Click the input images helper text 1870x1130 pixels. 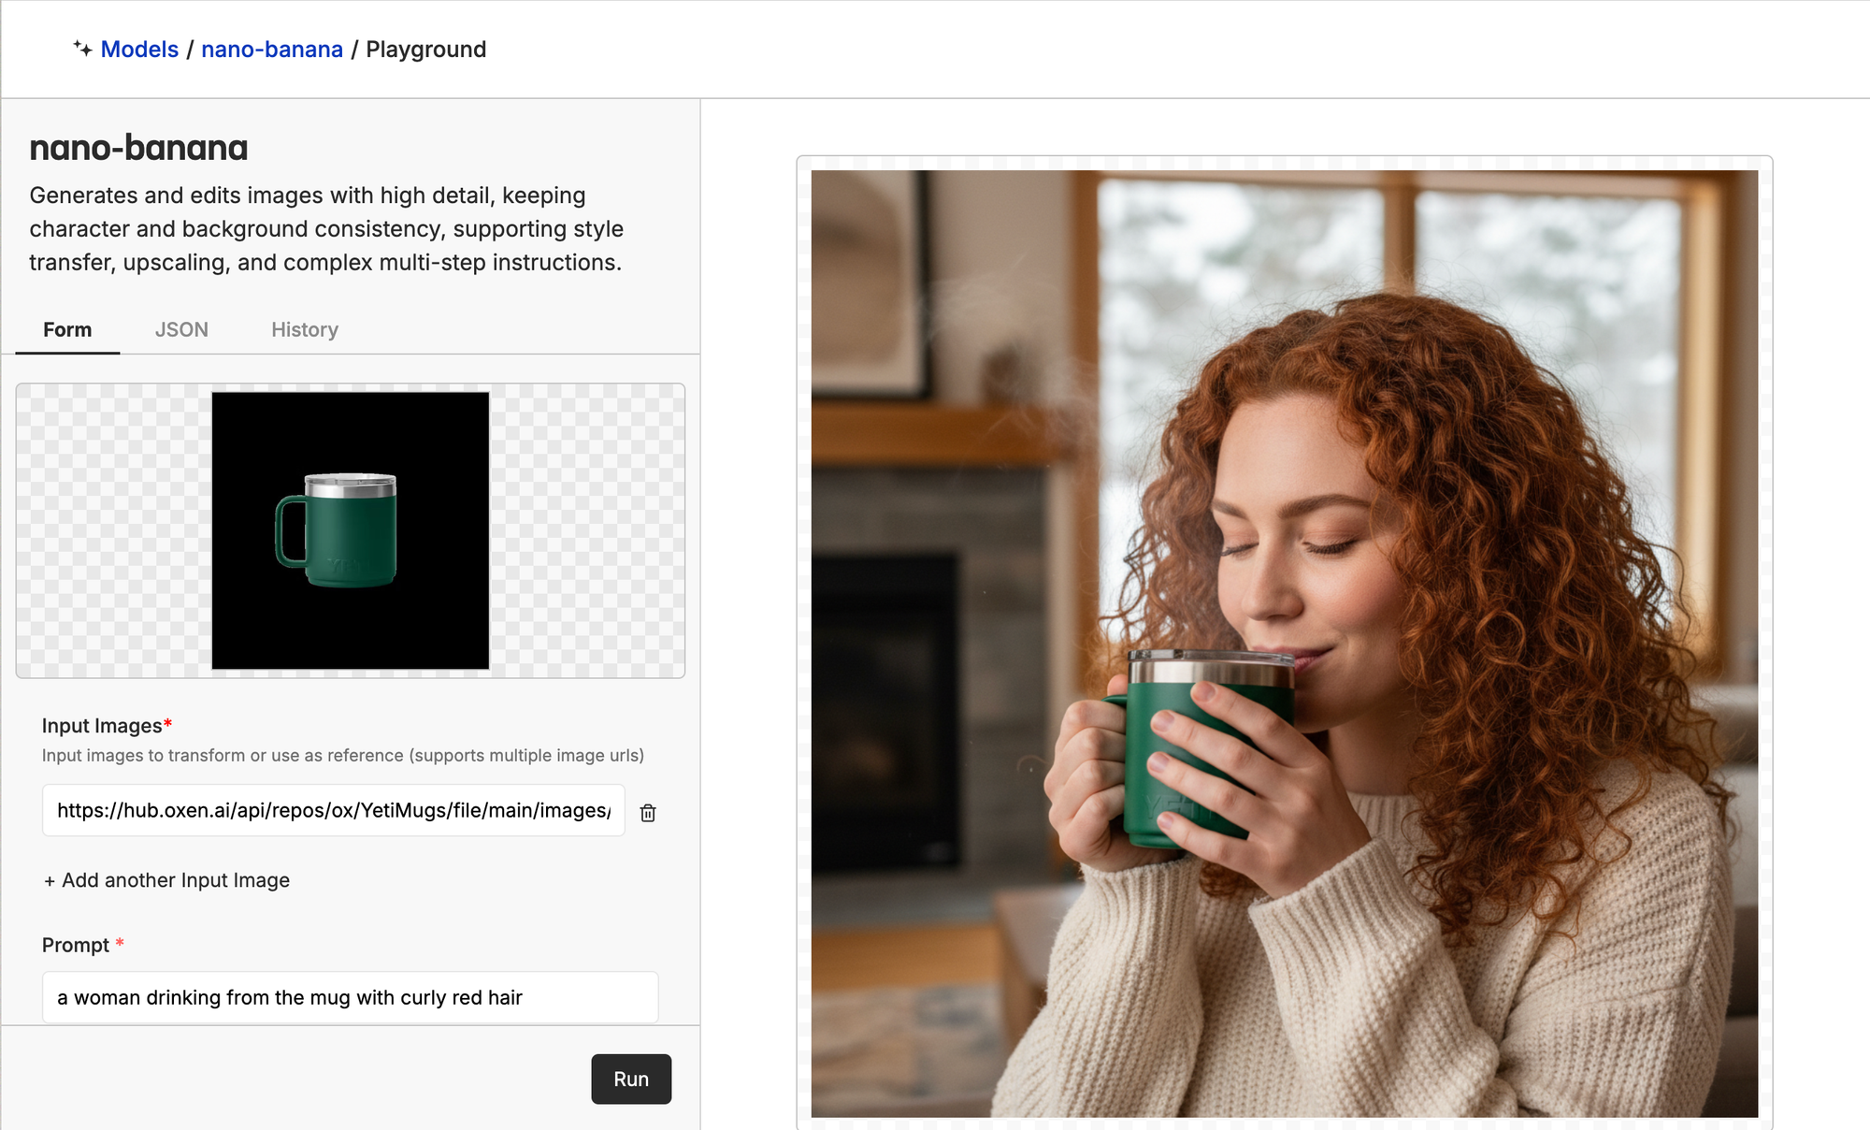(342, 755)
